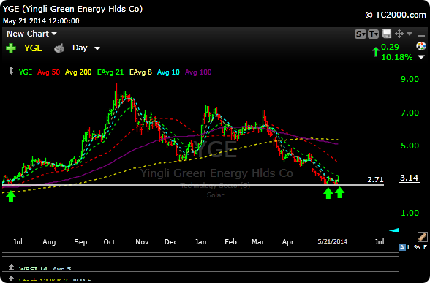Open the Day timeframe dropdown
Image resolution: width=430 pixels, height=283 pixels.
click(86, 48)
